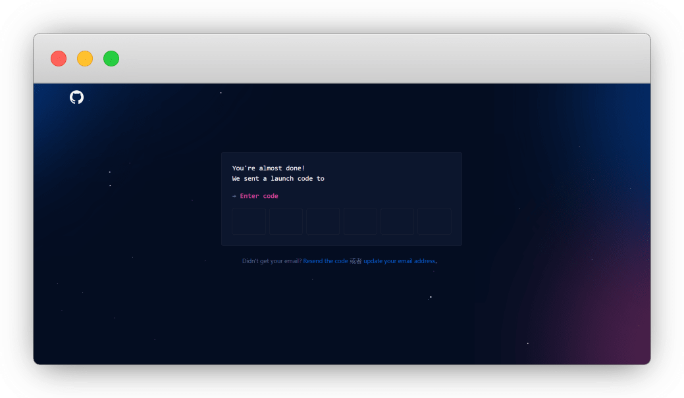This screenshot has height=398, width=684.
Task: Minimize the window using the yellow button
Action: pyautogui.click(x=85, y=59)
